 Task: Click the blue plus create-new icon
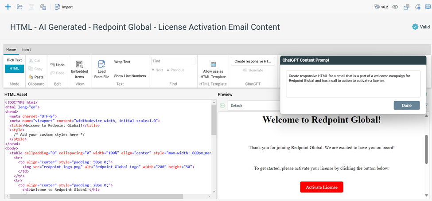click(8, 7)
